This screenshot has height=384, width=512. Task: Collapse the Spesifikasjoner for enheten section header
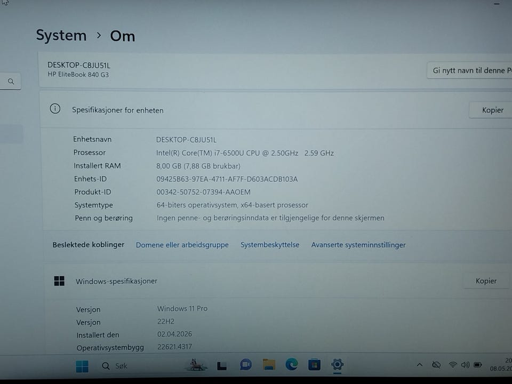click(276, 110)
